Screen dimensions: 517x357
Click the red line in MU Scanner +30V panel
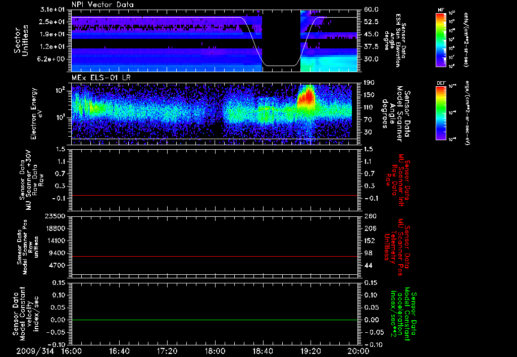(x=214, y=195)
